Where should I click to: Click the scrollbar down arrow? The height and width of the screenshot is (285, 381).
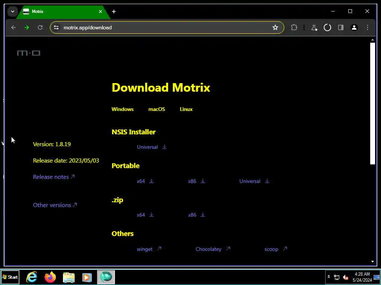click(372, 262)
